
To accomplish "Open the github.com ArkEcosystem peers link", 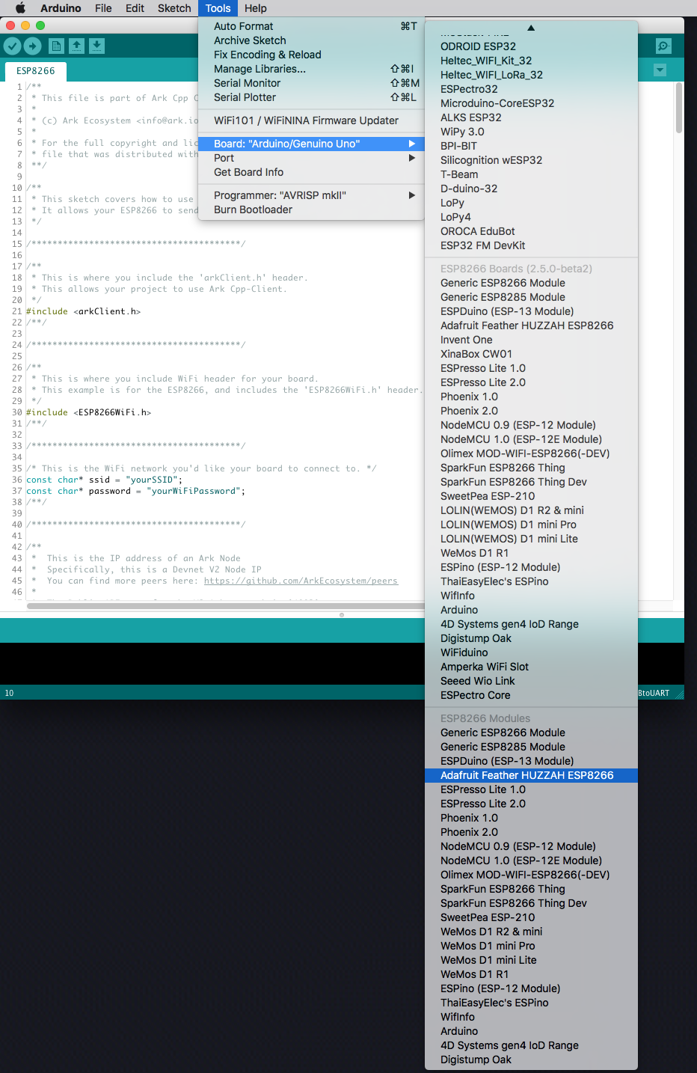I will [301, 581].
